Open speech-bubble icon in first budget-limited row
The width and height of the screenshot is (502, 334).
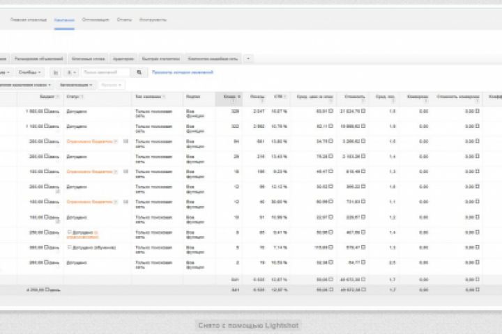[125, 141]
